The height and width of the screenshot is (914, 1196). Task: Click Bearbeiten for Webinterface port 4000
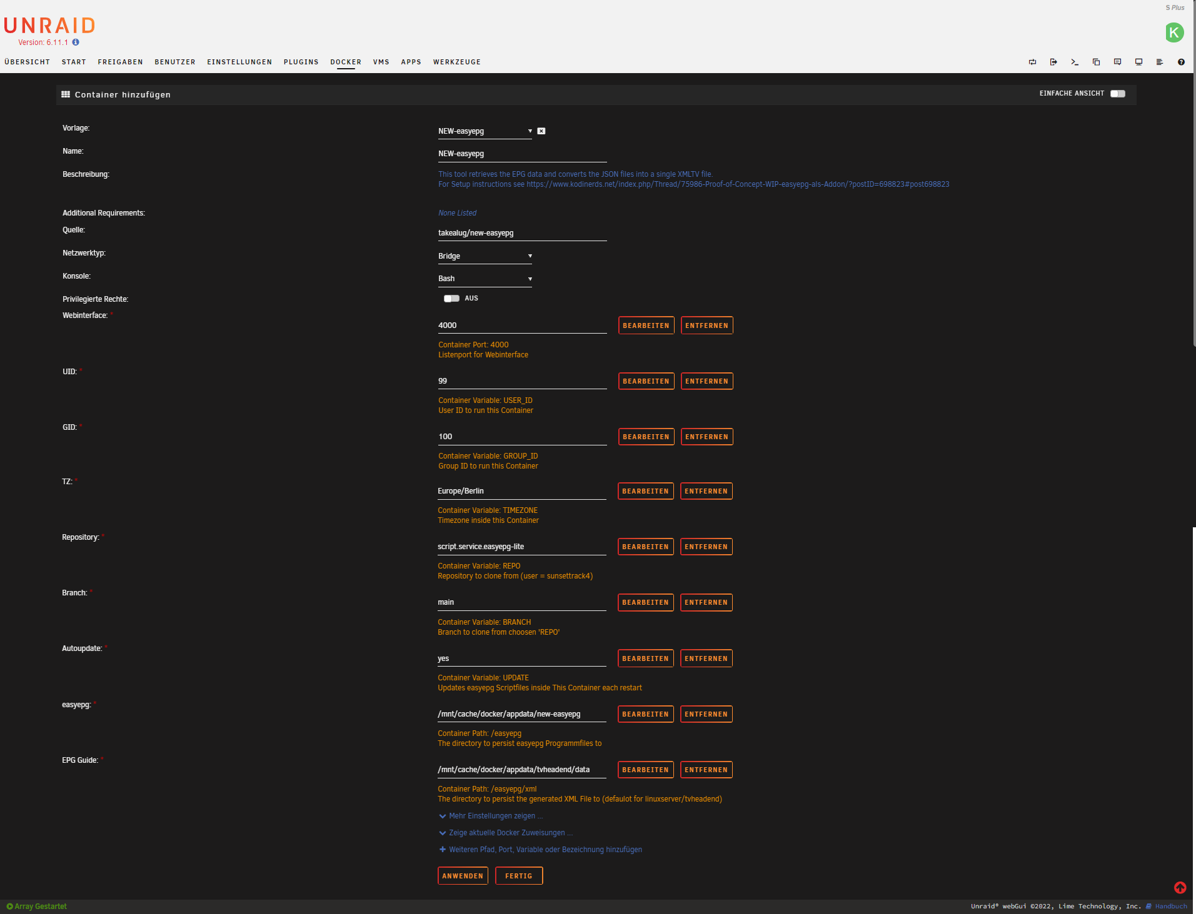646,325
